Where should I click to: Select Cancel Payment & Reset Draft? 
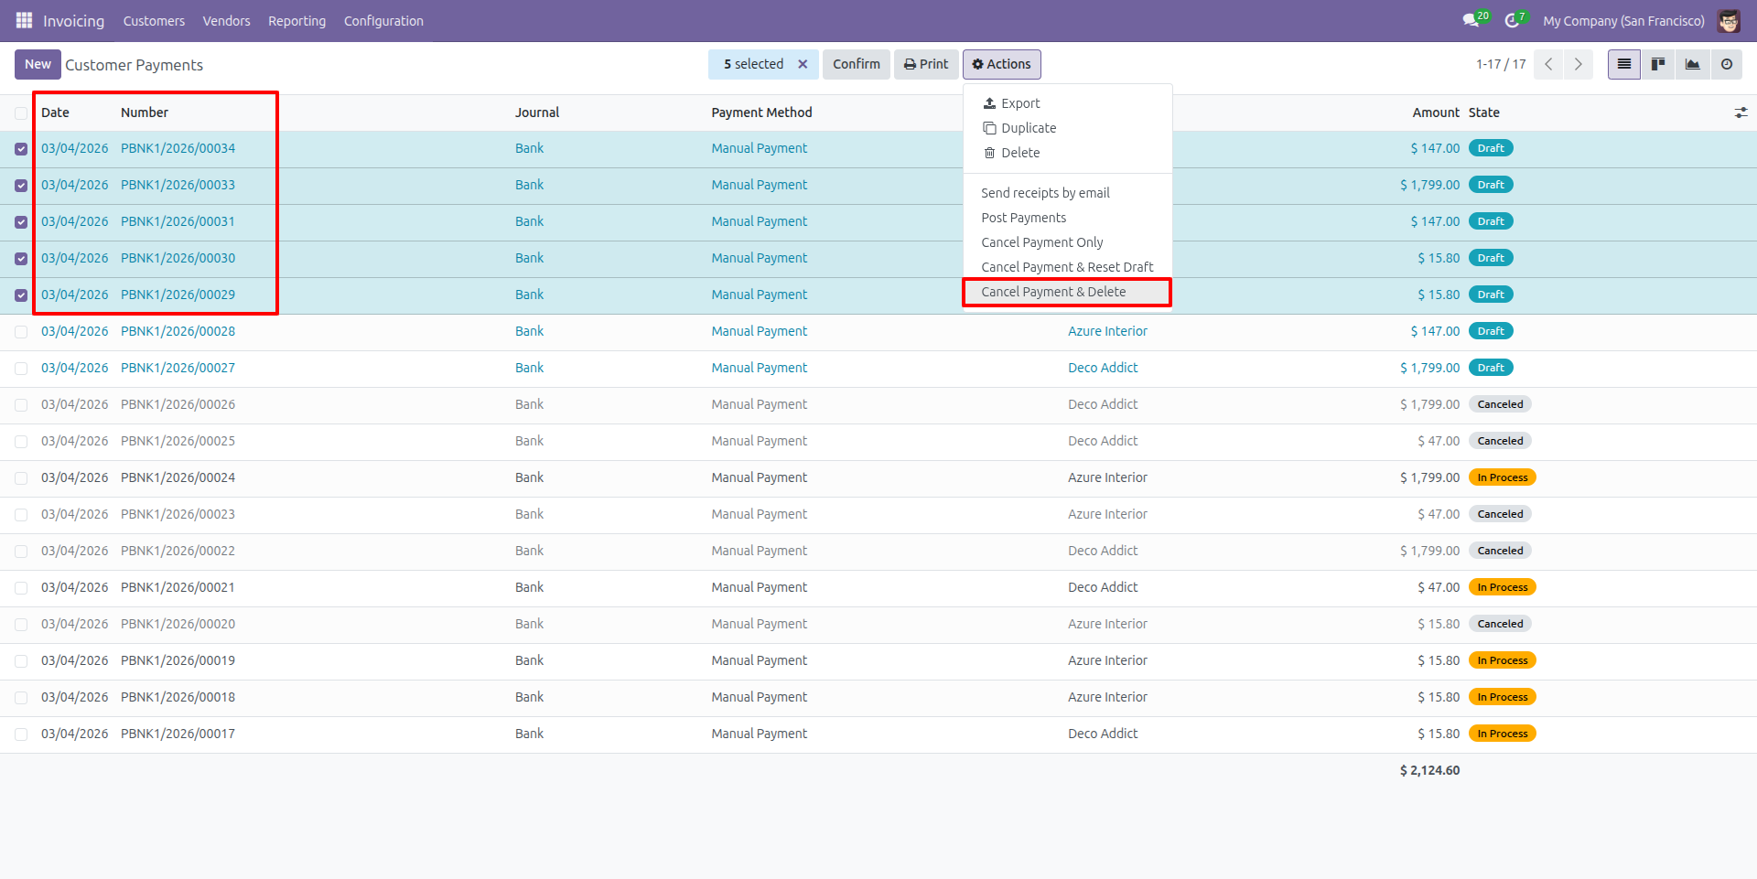coord(1067,267)
